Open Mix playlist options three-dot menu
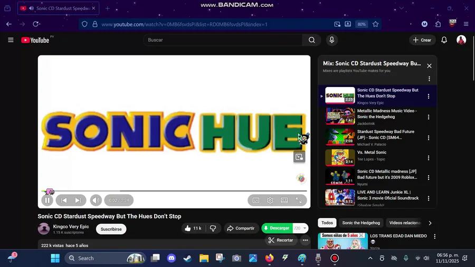This screenshot has height=267, width=475. [429, 79]
